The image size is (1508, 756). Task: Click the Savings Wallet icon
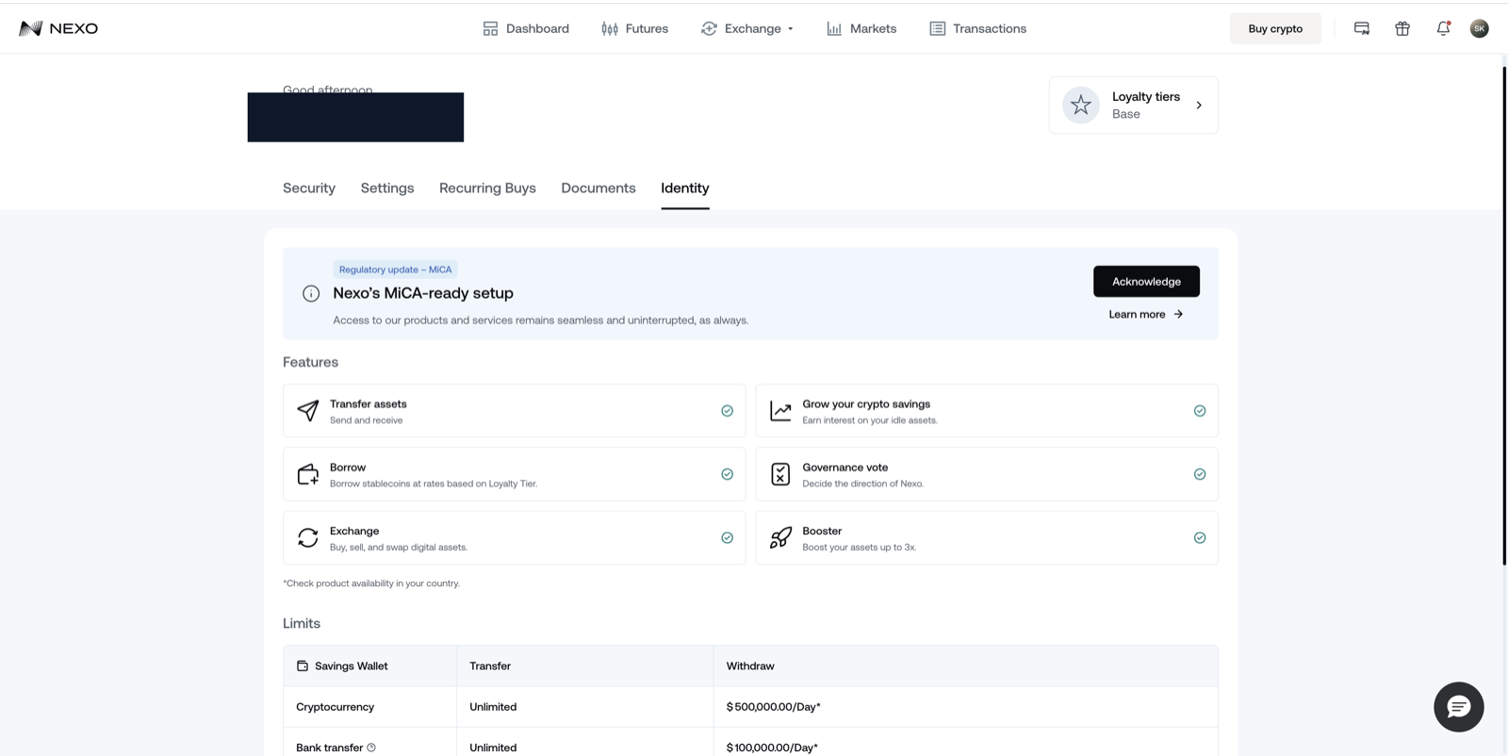pos(303,666)
